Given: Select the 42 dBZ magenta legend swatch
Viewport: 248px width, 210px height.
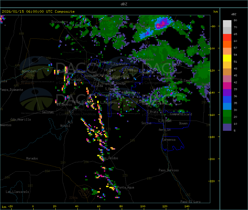Looking at the screenshot, I should (x=227, y=86).
